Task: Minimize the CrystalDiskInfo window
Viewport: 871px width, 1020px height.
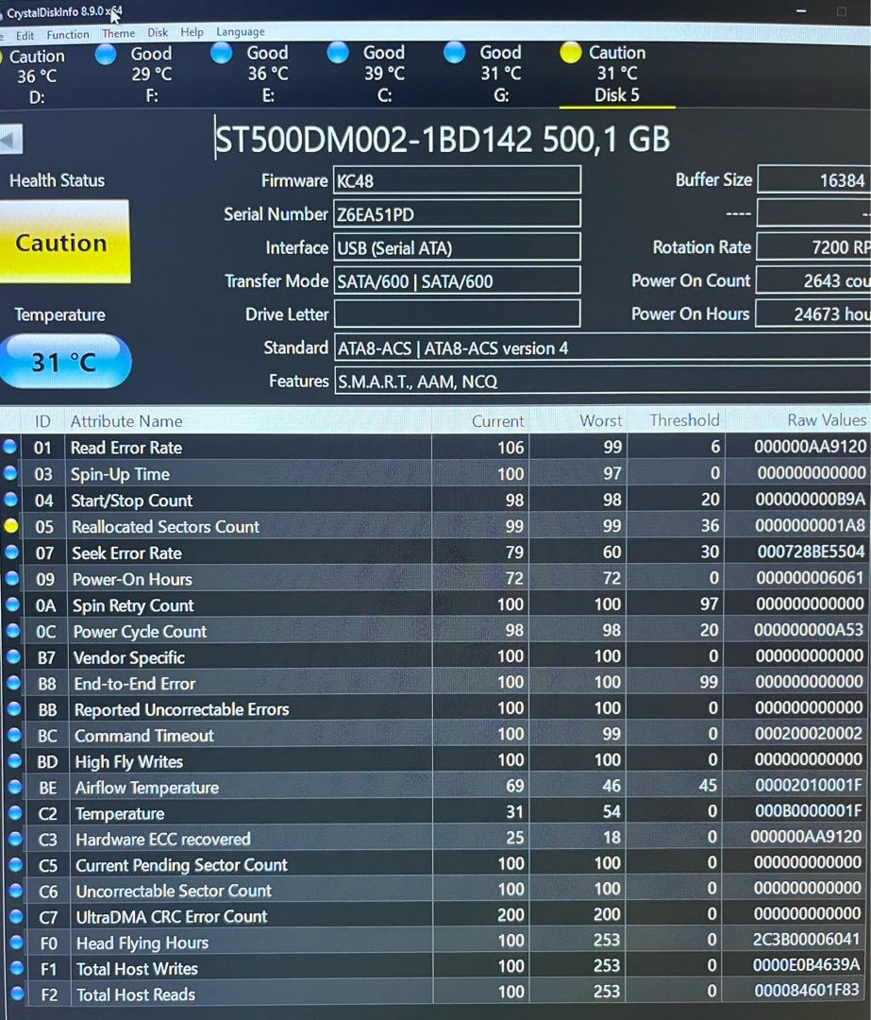Action: point(801,11)
